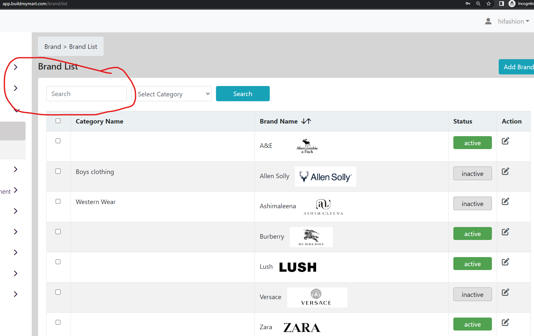Screen dimensions: 534x336
Task: Toggle Allen Solly inactive status button
Action: tap(472, 174)
